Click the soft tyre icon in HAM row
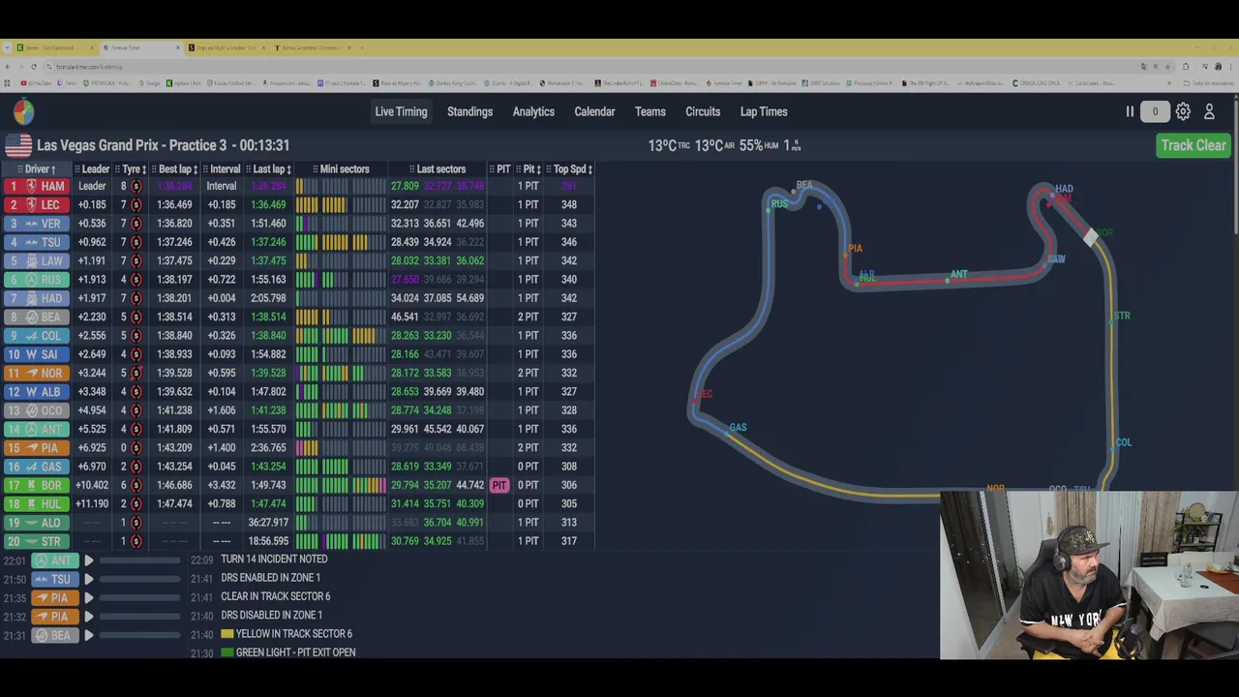 click(136, 186)
